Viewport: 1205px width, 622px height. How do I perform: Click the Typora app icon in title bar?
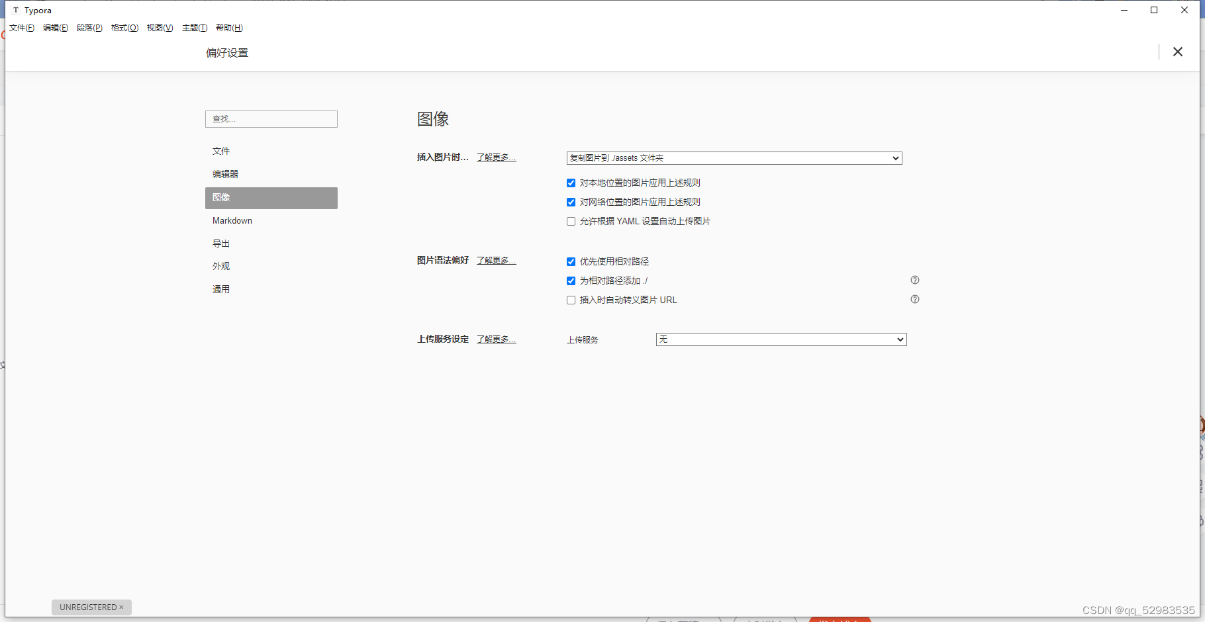click(x=16, y=10)
